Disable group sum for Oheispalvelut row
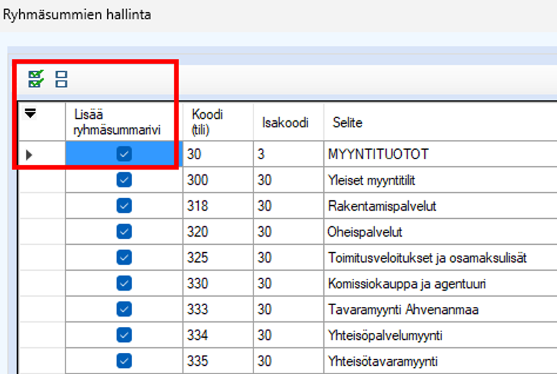Screen dimensions: 557x374 click(124, 232)
